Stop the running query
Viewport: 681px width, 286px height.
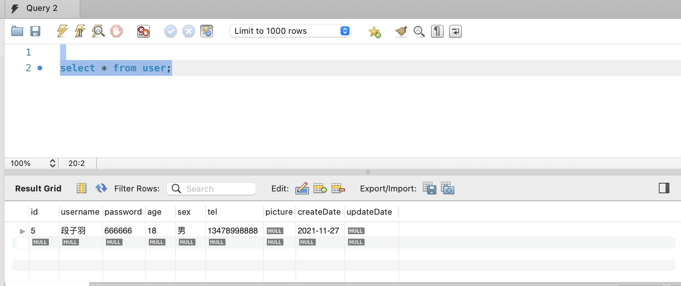pos(117,31)
